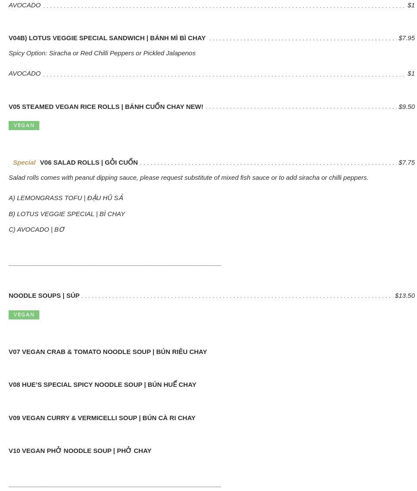The height and width of the screenshot is (491, 417).
Task: Click V05 Steamed Vegan Rice Rolls heading
Action: [106, 106]
